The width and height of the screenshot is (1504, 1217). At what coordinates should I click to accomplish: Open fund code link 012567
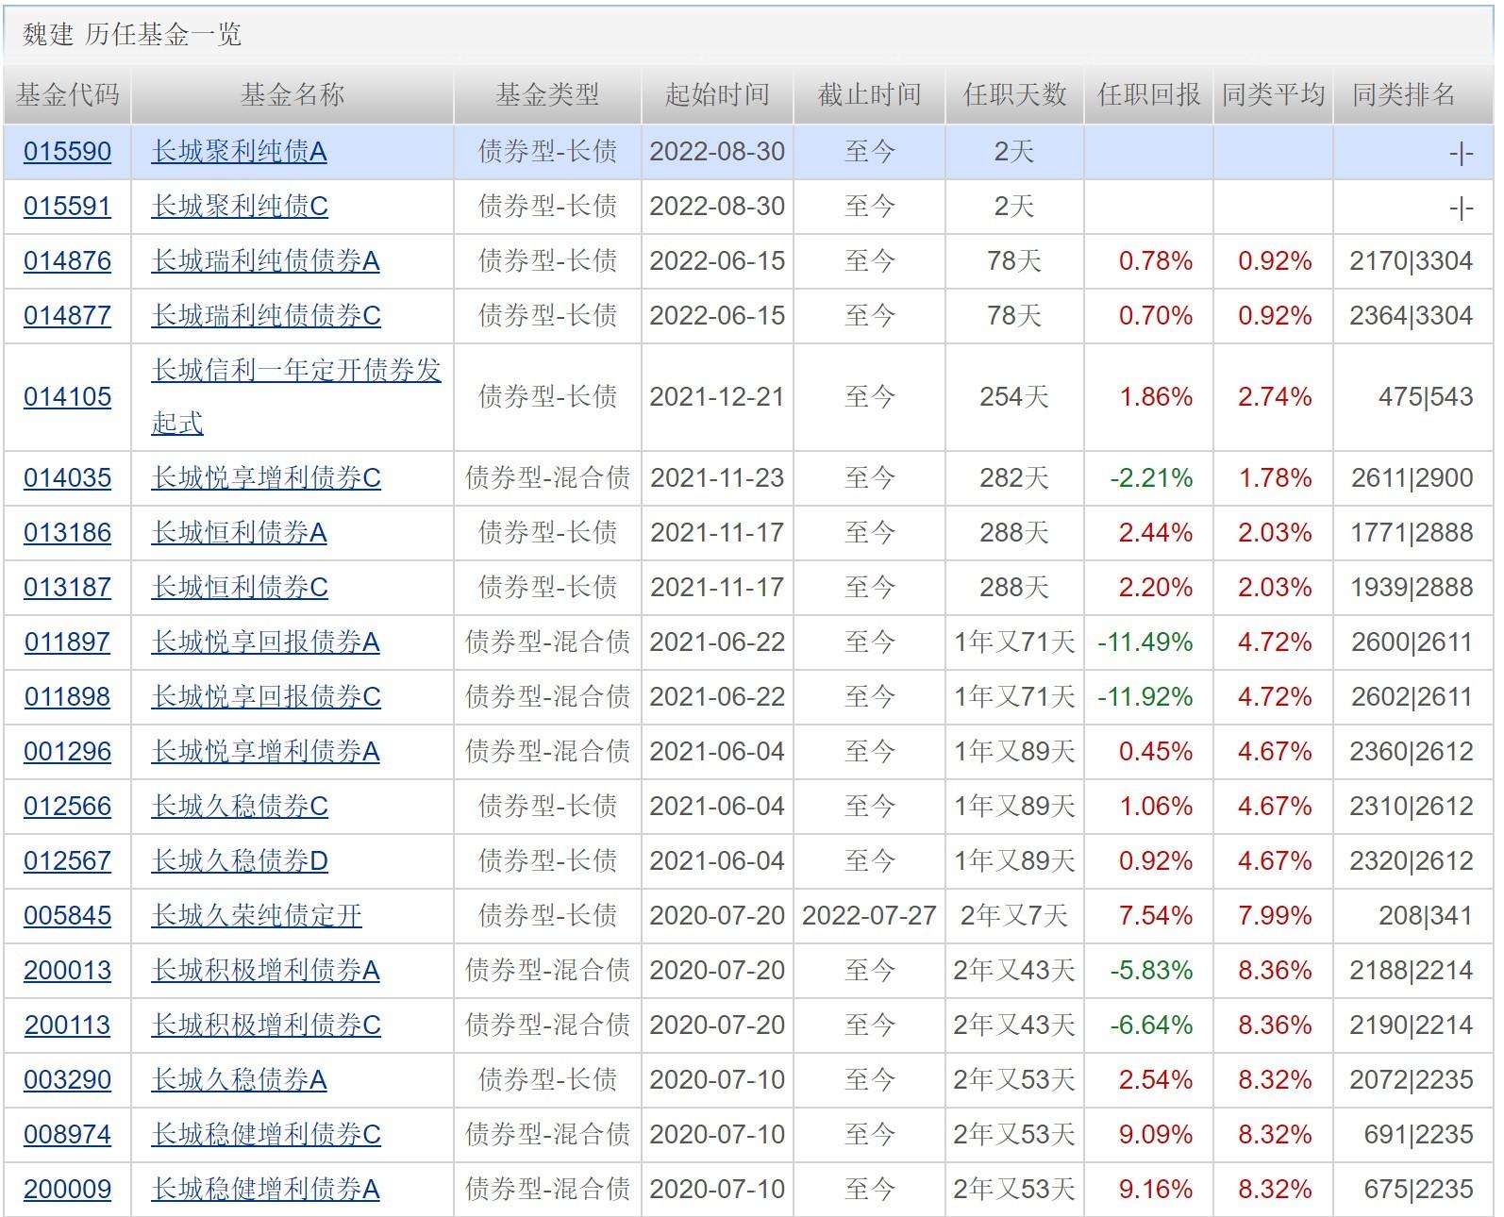tap(67, 860)
